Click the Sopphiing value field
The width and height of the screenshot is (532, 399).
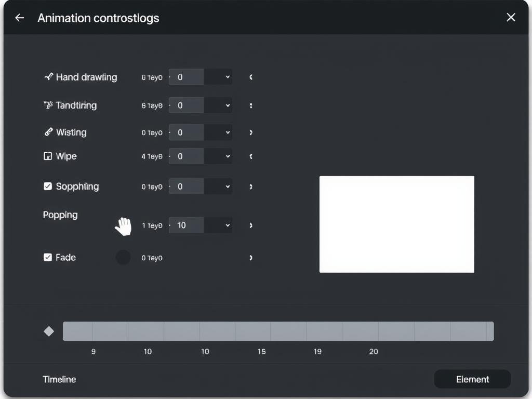pos(187,187)
